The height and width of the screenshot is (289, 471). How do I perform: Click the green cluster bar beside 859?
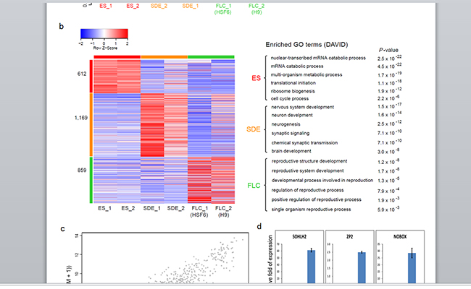[90, 180]
